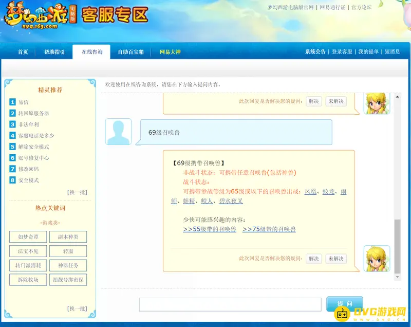The height and width of the screenshot is (327, 411).
Task: Mark upper reply as 解决
Action: tap(313, 101)
